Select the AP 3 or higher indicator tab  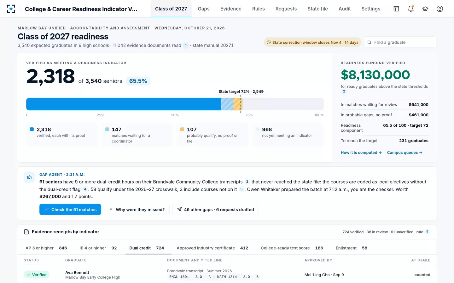click(46, 248)
